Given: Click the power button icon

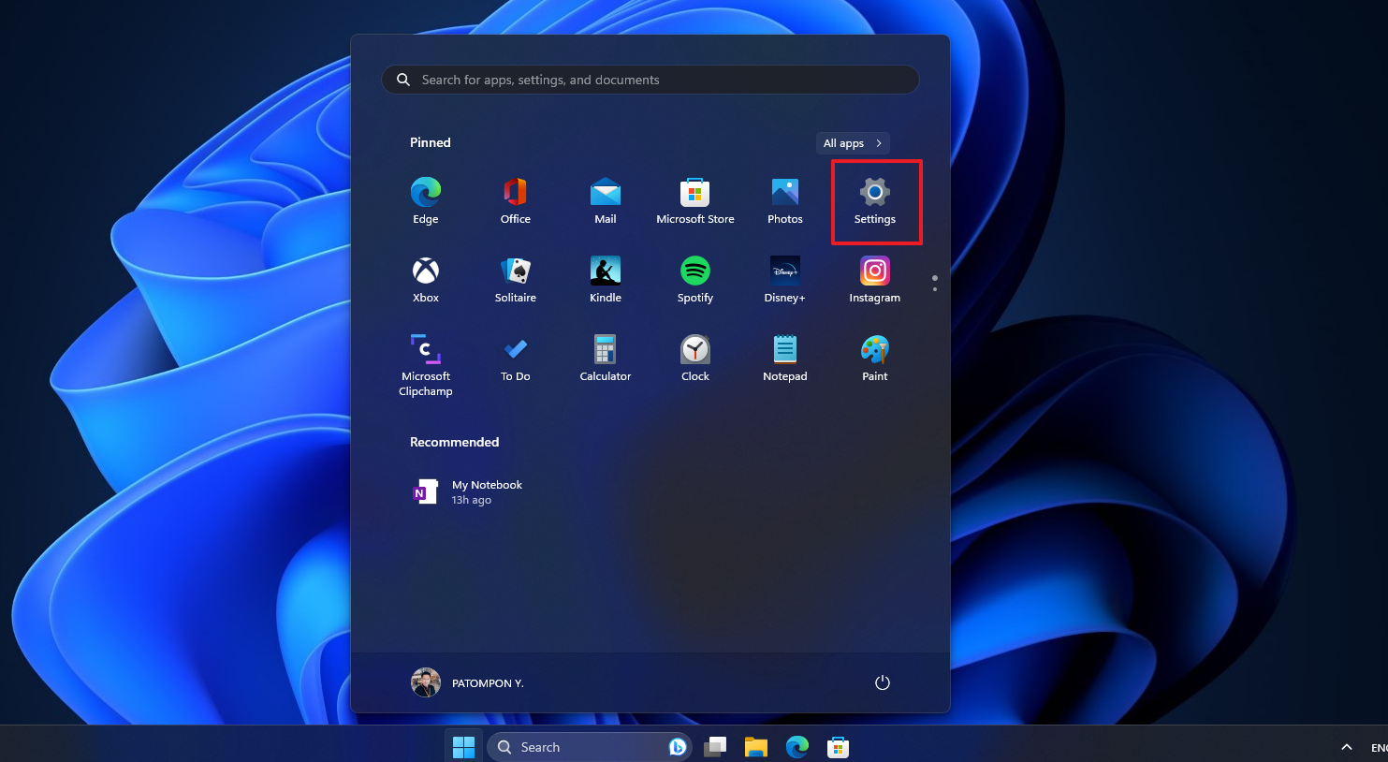Looking at the screenshot, I should tap(883, 682).
